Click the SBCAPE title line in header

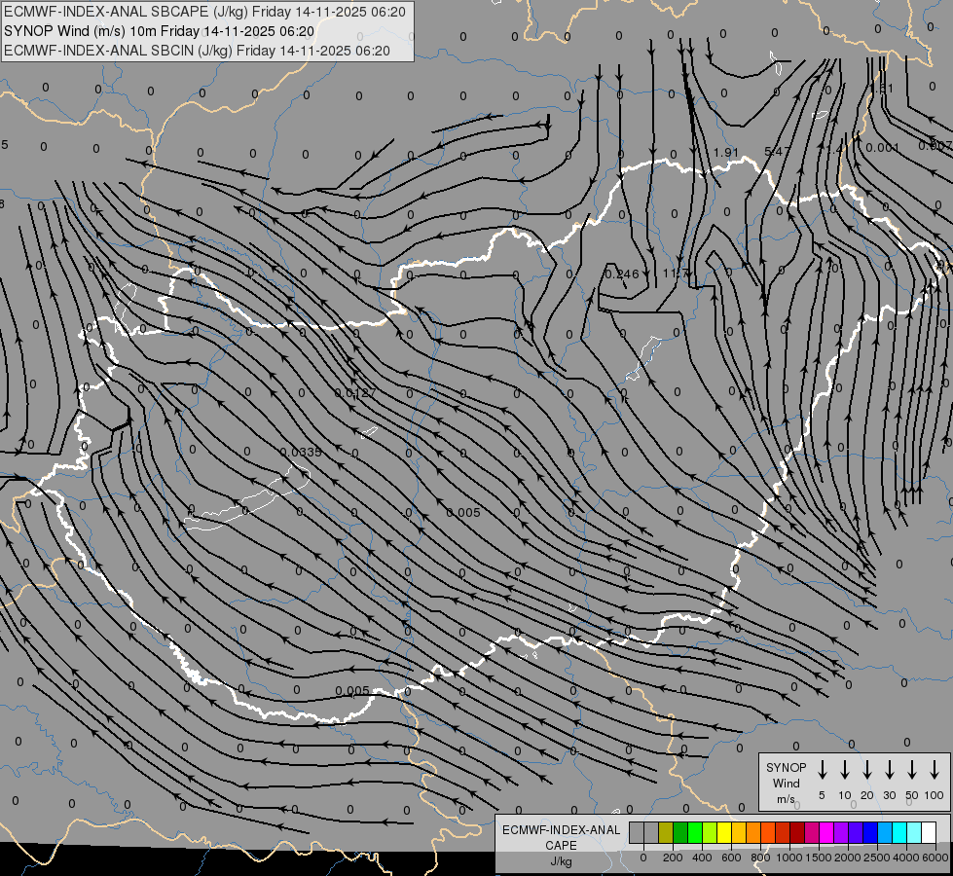(204, 12)
